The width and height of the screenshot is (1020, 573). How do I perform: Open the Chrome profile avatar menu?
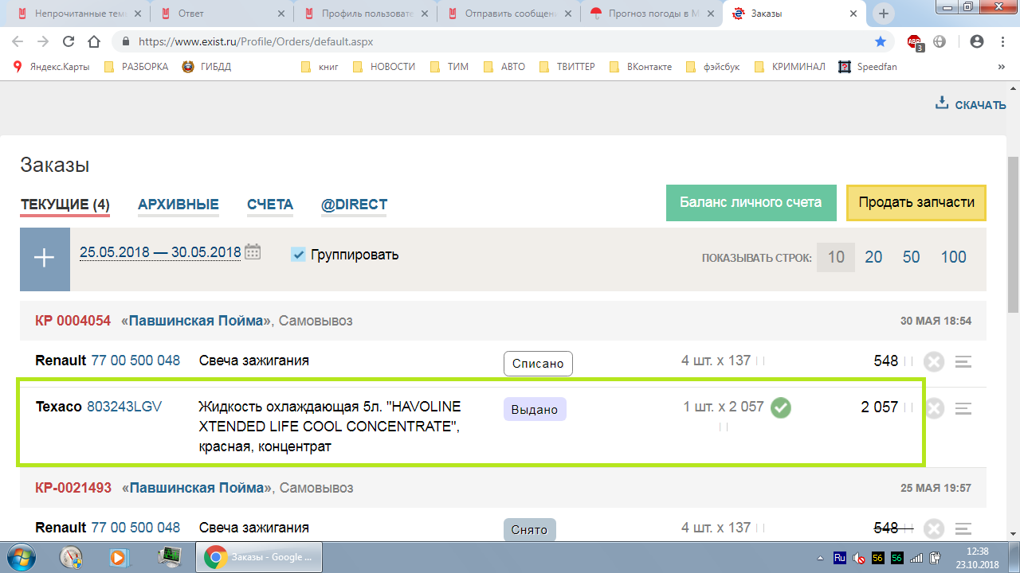click(x=976, y=41)
